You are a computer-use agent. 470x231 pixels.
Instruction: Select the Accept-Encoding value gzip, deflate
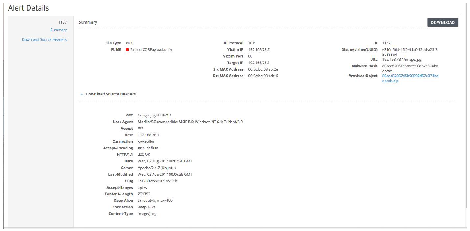148,148
